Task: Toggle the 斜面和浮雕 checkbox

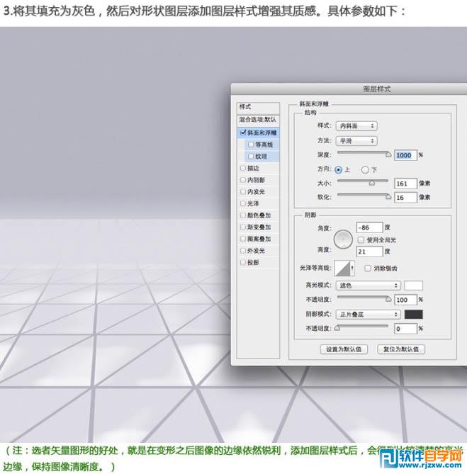Action: [x=243, y=132]
